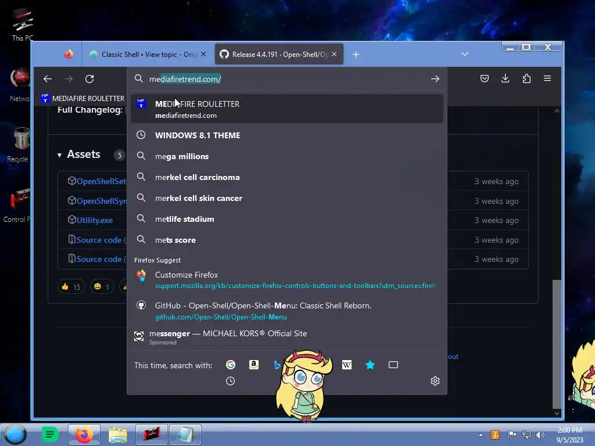Click the Action Center flag tray icon
The image size is (595, 446).
(x=512, y=434)
